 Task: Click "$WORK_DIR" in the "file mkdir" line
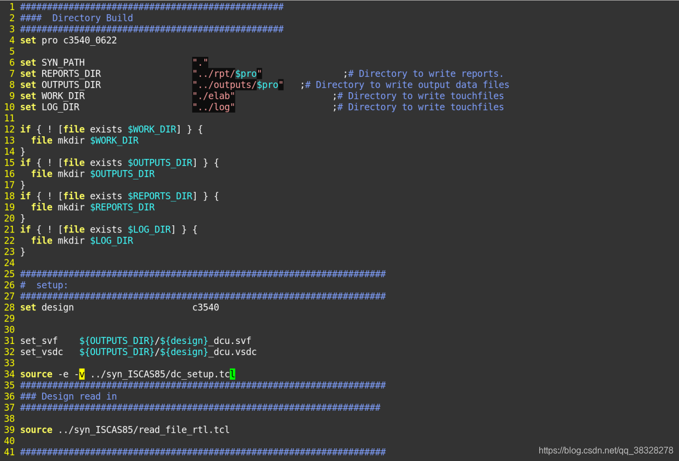pos(114,140)
